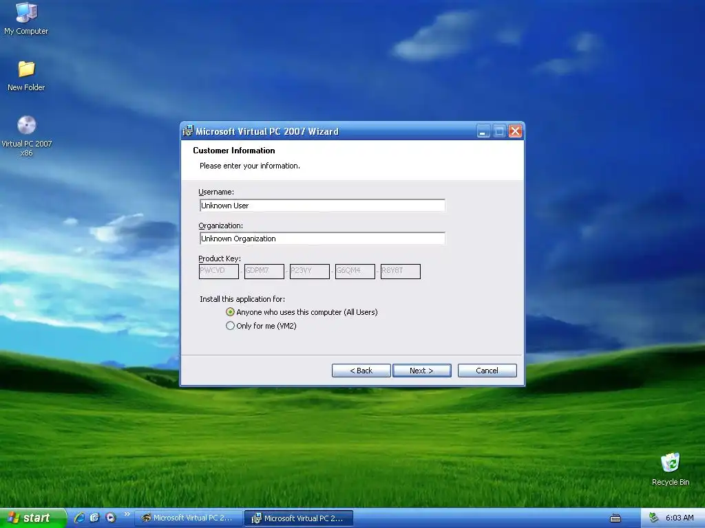Click the on-screen keyboard icon in taskbar
The width and height of the screenshot is (705, 528).
point(615,518)
